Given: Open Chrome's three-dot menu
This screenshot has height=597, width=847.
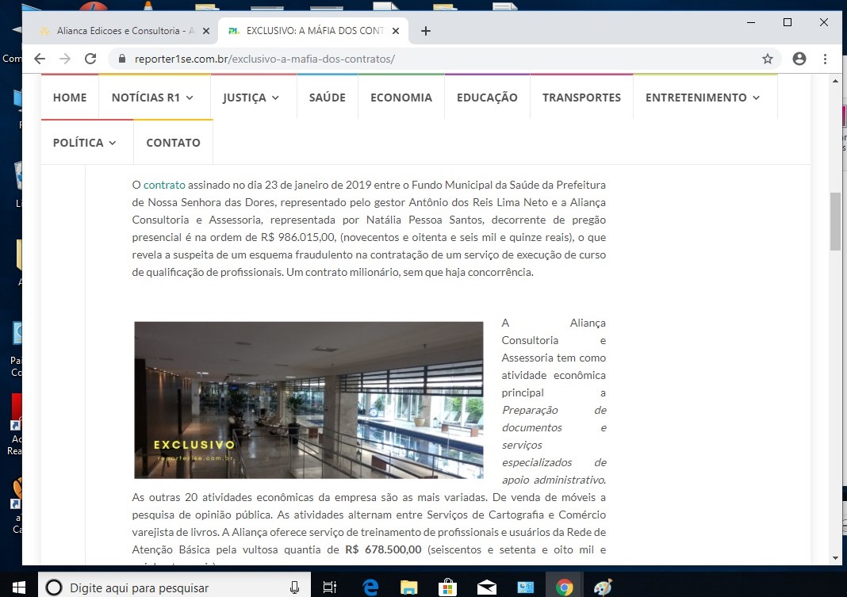Looking at the screenshot, I should 825,59.
